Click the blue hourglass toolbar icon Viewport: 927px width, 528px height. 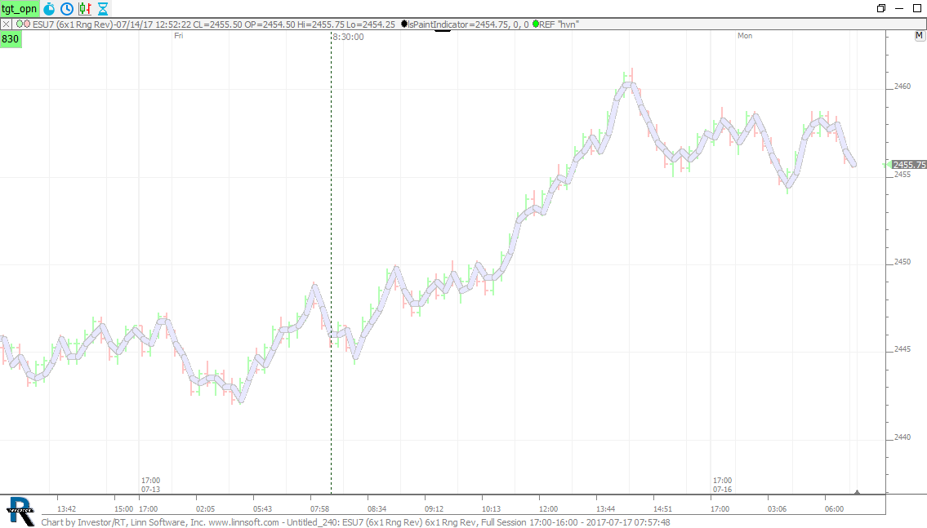click(x=103, y=9)
